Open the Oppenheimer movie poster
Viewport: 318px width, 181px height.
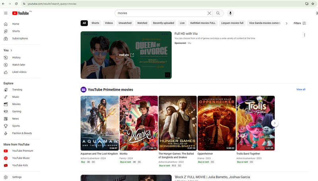pos(217,123)
